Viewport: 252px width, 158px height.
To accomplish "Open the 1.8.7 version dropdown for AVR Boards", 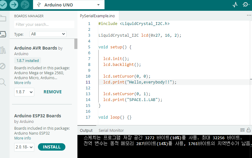I will click(x=24, y=92).
